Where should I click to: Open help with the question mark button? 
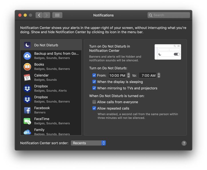pos(184,143)
